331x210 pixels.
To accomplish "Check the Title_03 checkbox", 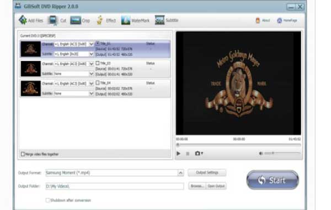I will click(97, 63).
